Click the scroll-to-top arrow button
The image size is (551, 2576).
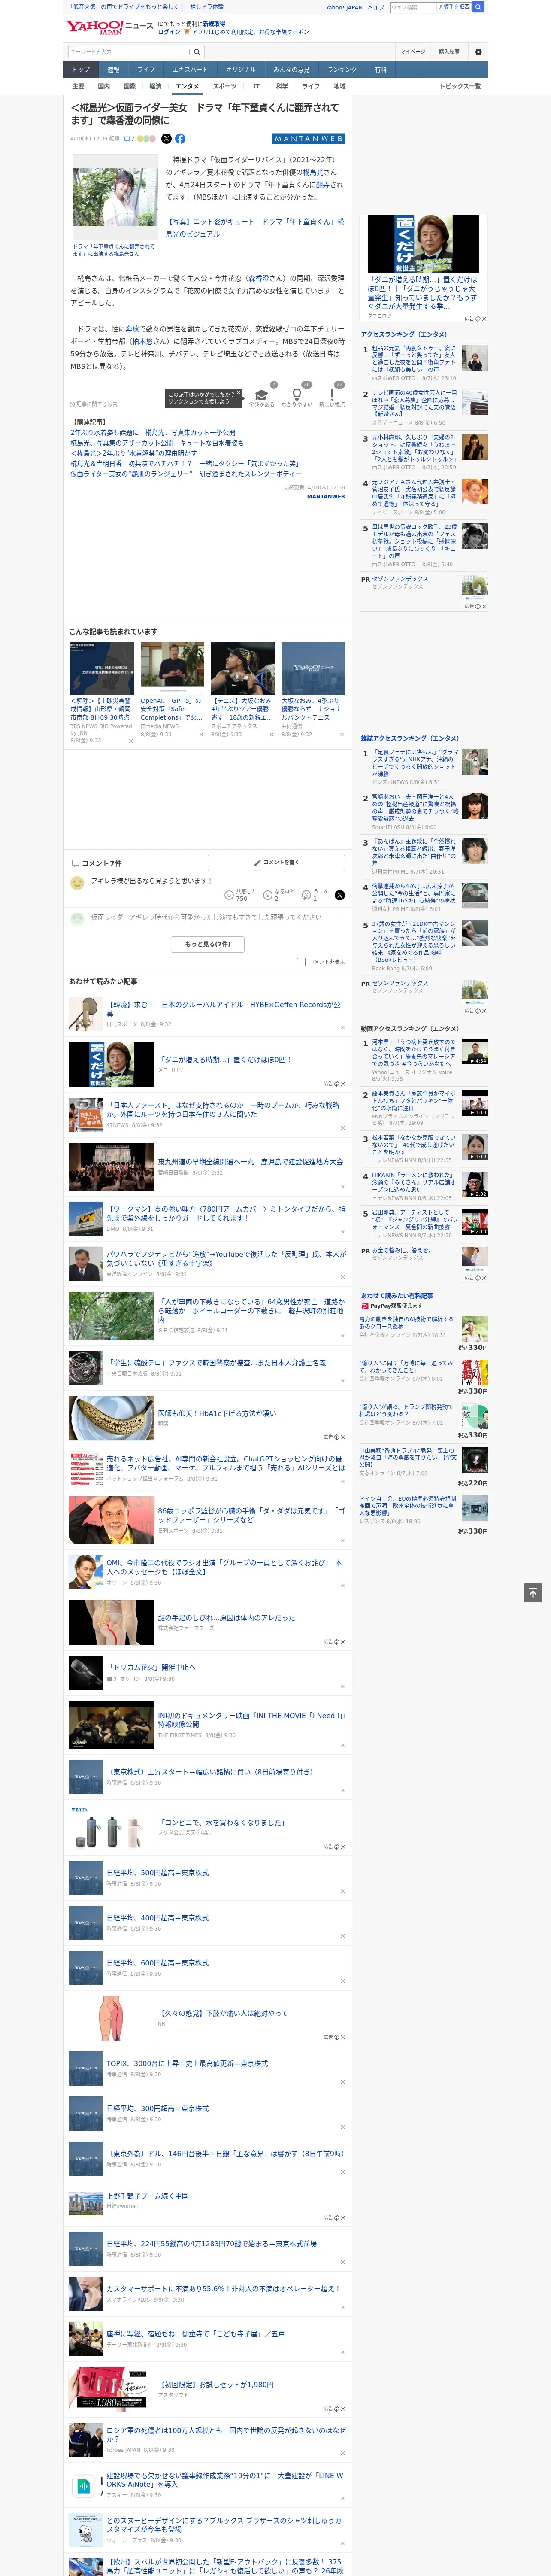533,1593
